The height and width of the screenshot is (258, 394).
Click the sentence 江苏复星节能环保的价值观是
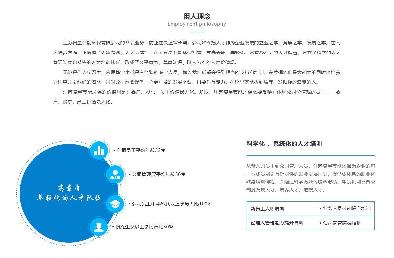coord(197,97)
